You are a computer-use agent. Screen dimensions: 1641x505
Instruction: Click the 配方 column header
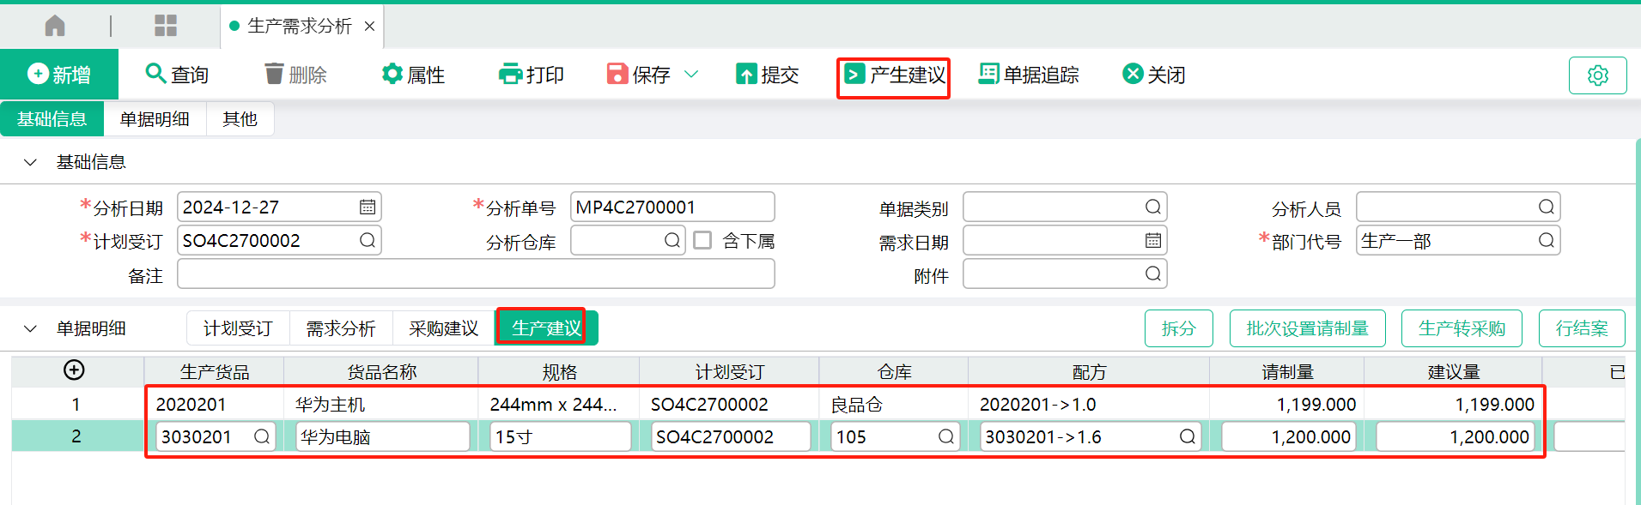click(1089, 372)
